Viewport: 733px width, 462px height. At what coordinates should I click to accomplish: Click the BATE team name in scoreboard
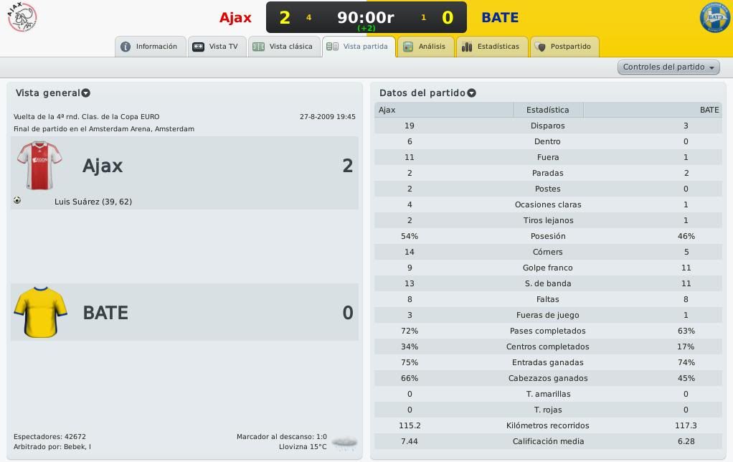[x=500, y=17]
